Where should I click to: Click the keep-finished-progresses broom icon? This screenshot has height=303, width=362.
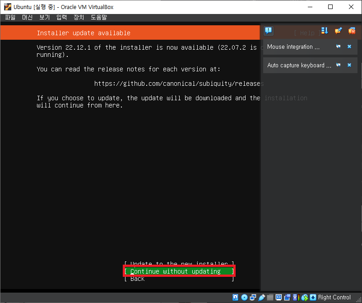(338, 31)
